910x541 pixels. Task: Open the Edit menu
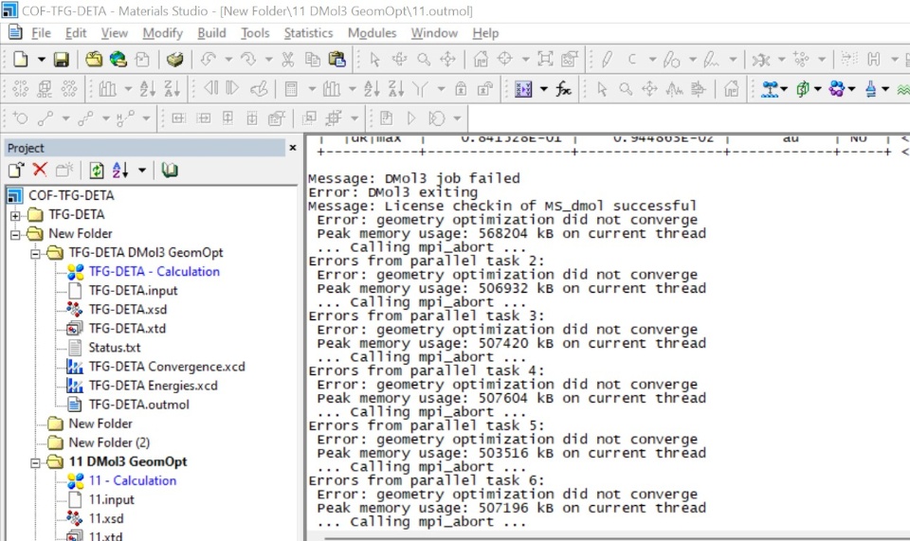76,33
